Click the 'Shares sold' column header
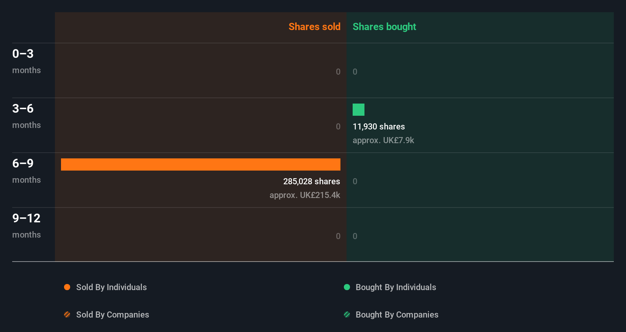Viewport: 626px width, 332px height. coord(315,27)
